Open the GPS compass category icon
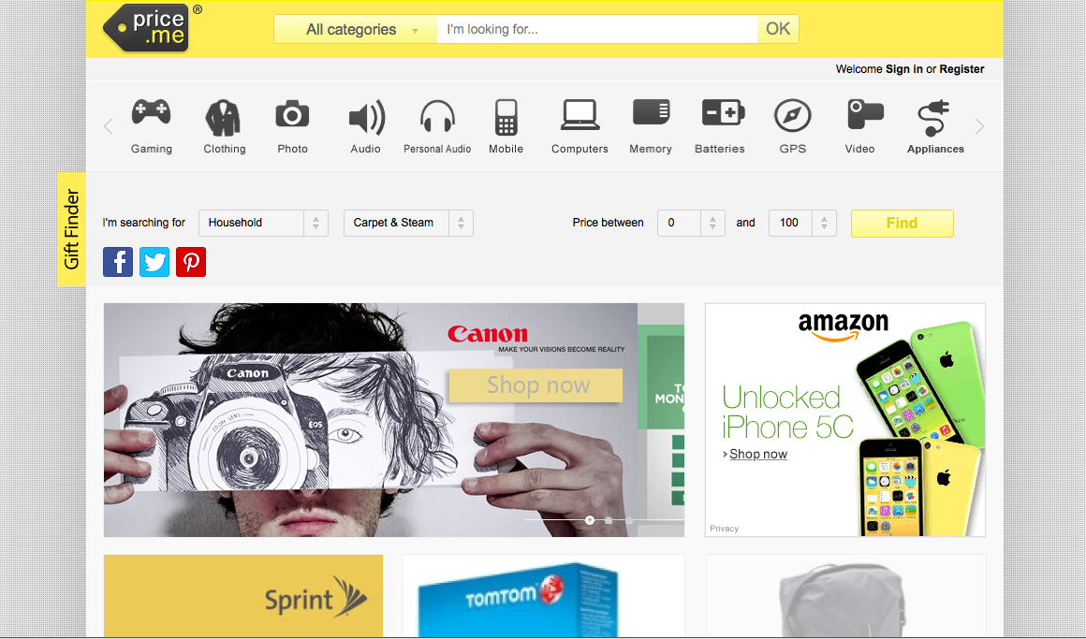The width and height of the screenshot is (1086, 639). click(x=792, y=116)
